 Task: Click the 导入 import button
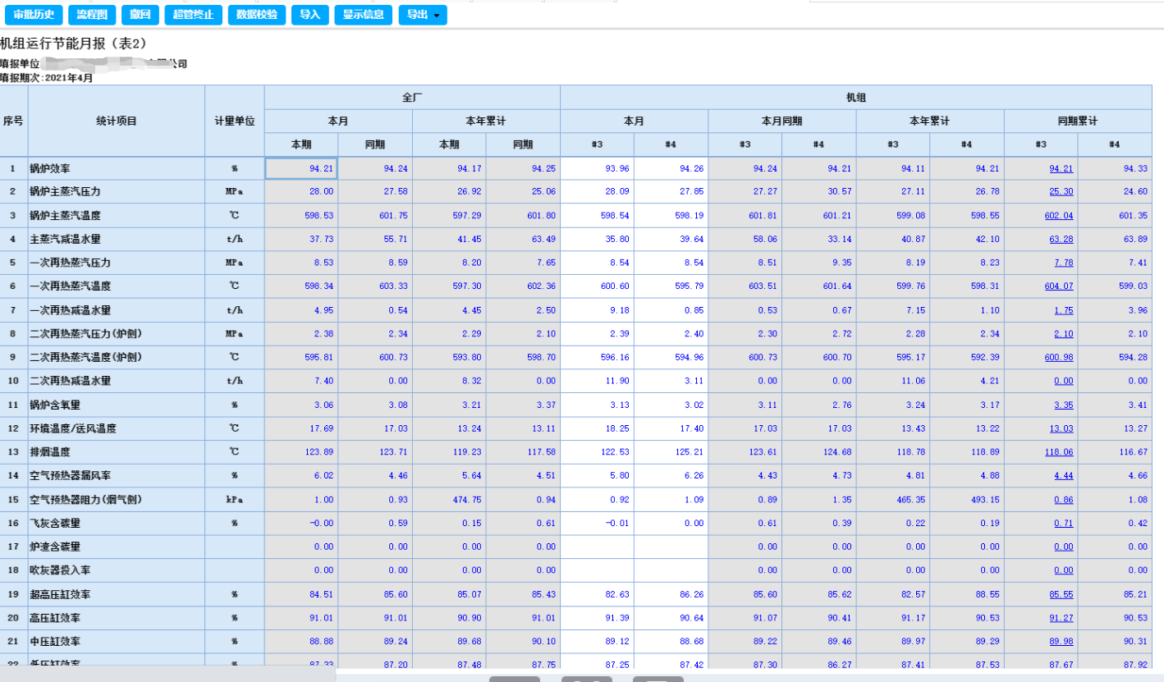(310, 15)
